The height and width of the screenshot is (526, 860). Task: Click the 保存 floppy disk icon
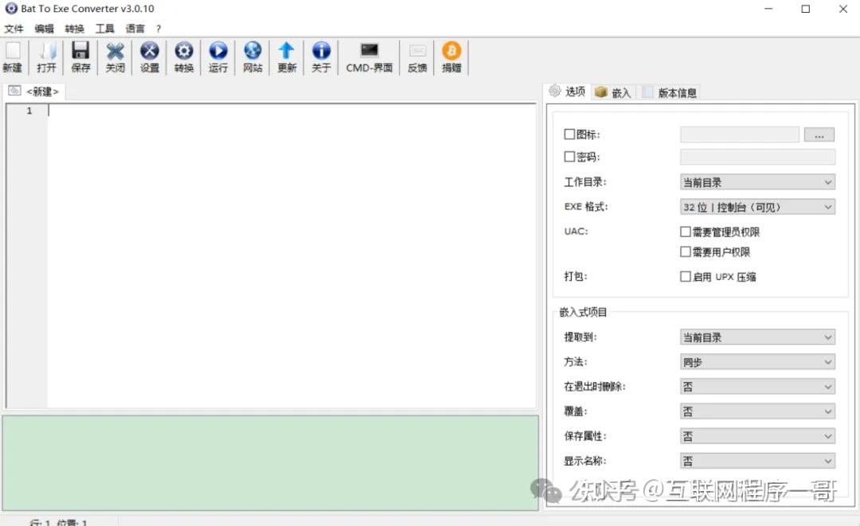point(80,51)
